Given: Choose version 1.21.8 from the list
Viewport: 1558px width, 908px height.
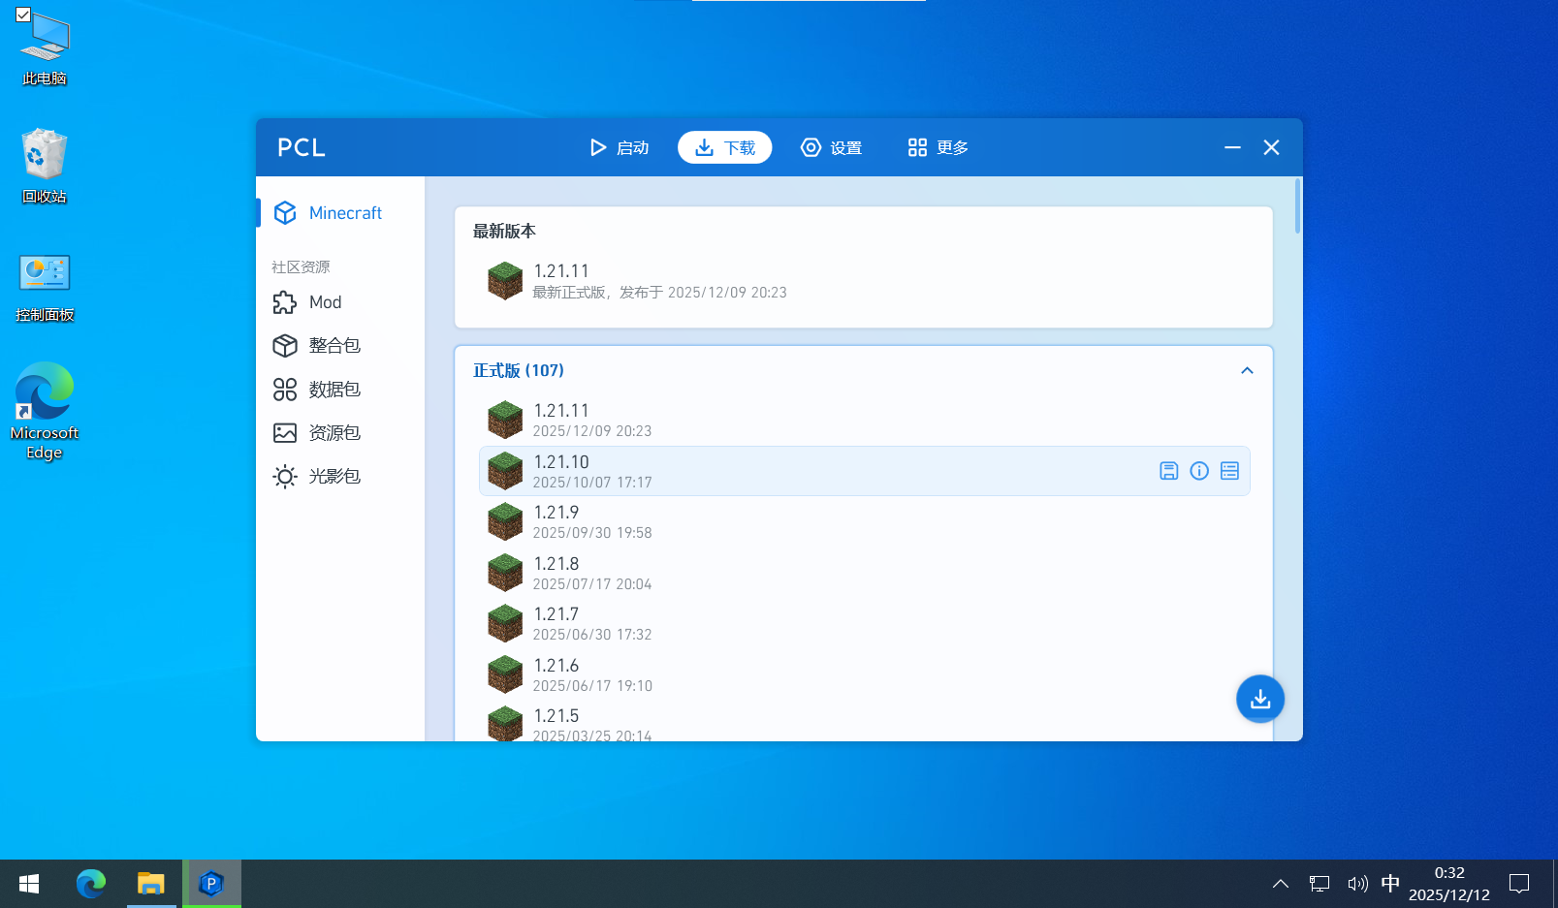Looking at the screenshot, I should [591, 573].
